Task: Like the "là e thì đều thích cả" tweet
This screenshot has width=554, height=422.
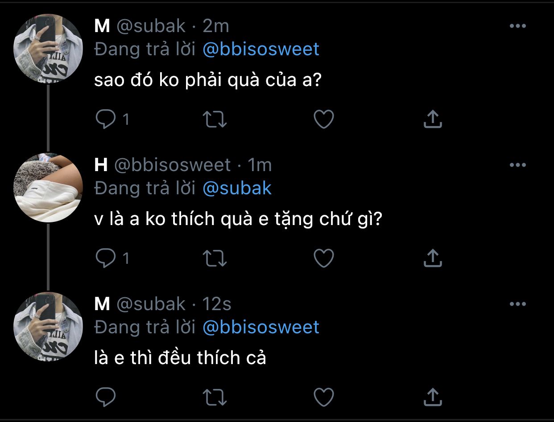Action: coord(324,397)
